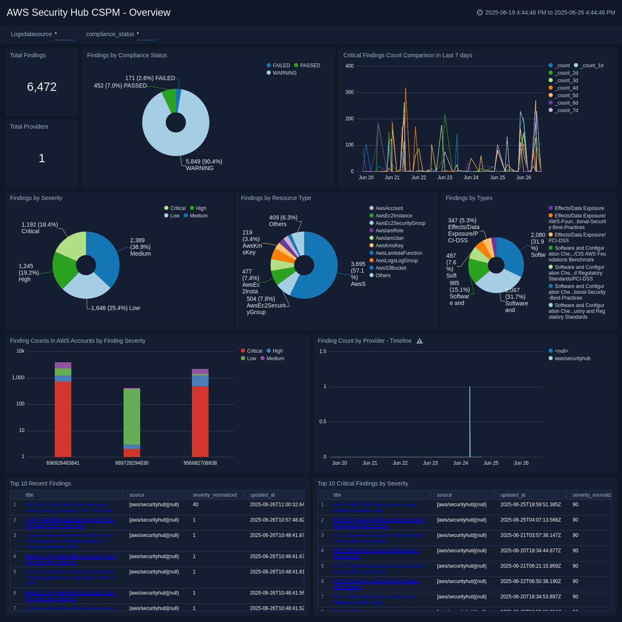Toggle AwsIamRole legend entry
This screenshot has height=622, width=622.
[386, 231]
